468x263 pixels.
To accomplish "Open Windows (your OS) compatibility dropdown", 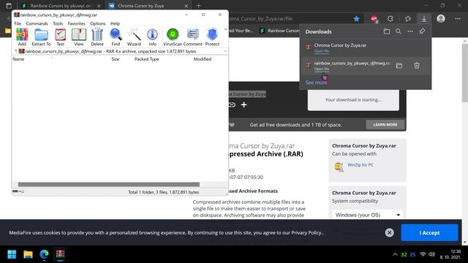I will (x=367, y=215).
